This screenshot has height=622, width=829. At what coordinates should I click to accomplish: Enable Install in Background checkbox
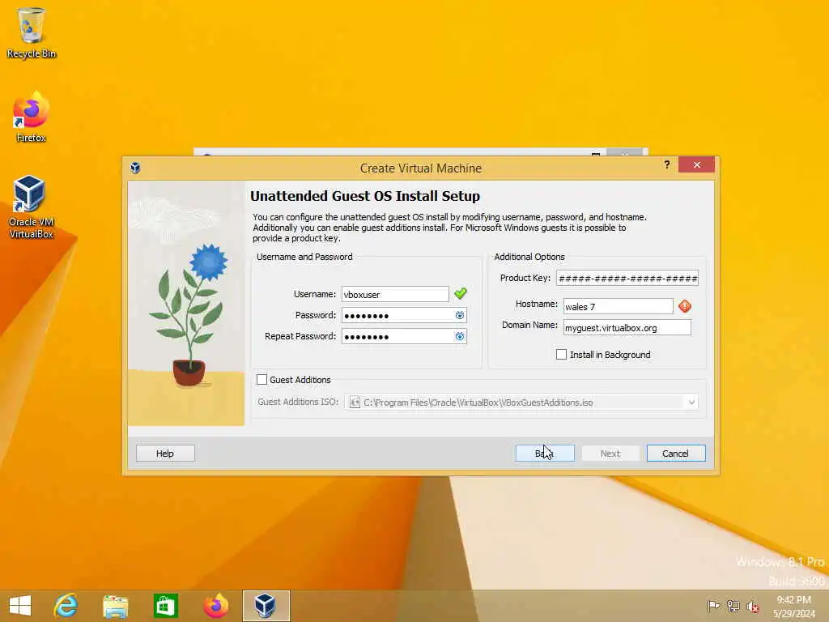click(562, 355)
